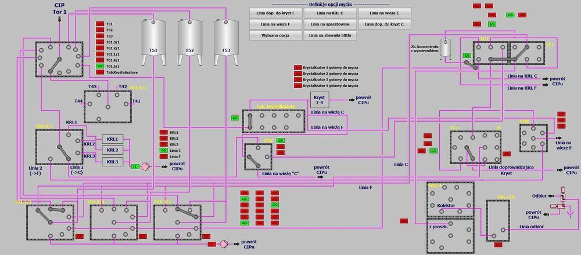
Task: Click the red GS indicator beside legend Linia F
Action: 163,156
